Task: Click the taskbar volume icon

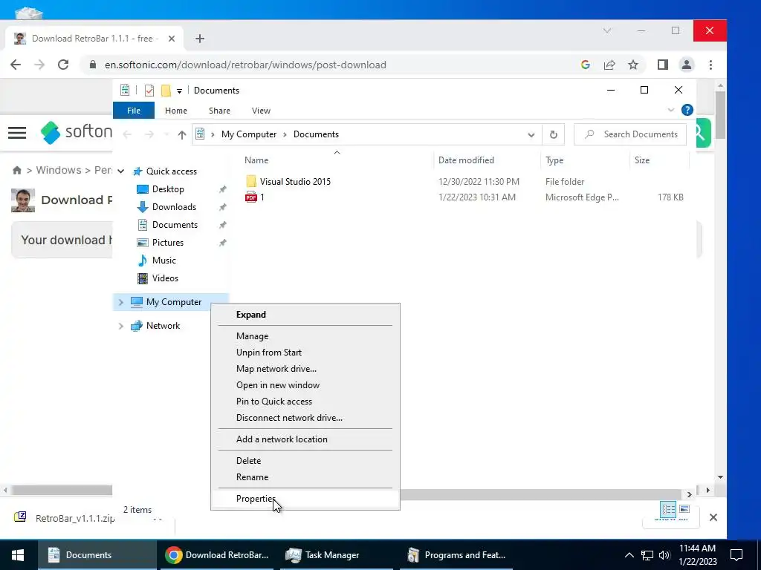Action: pyautogui.click(x=664, y=555)
